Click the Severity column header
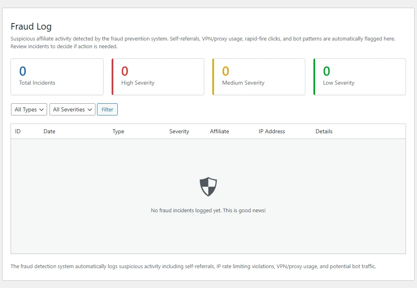417x288 pixels. point(179,131)
